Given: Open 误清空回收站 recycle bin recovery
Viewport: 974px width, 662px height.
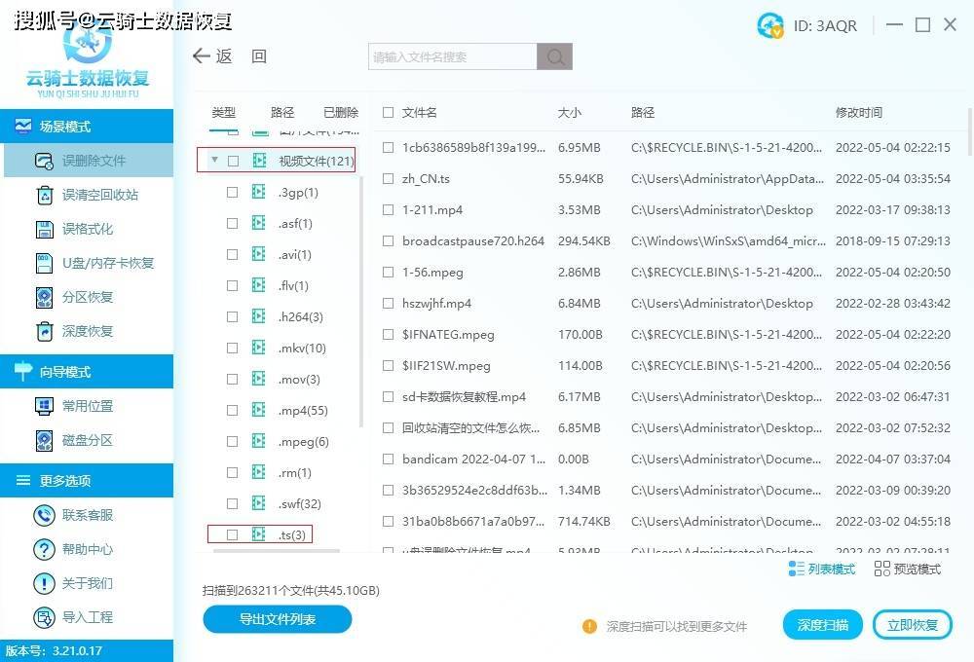Looking at the screenshot, I should [44, 195].
